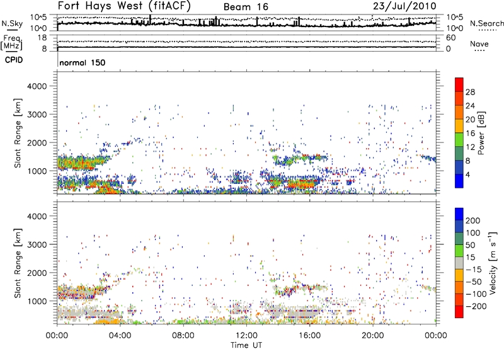
Task: Click the yellow 16-20 dB Power colorbar segment
Action: pos(459,125)
